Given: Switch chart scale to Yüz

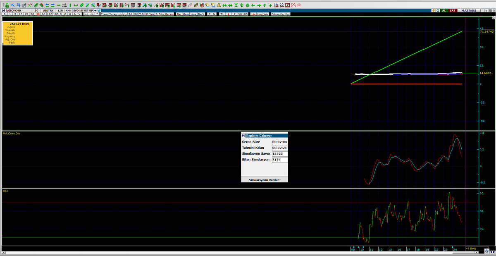Looking at the screenshot, I should [x=266, y=14].
